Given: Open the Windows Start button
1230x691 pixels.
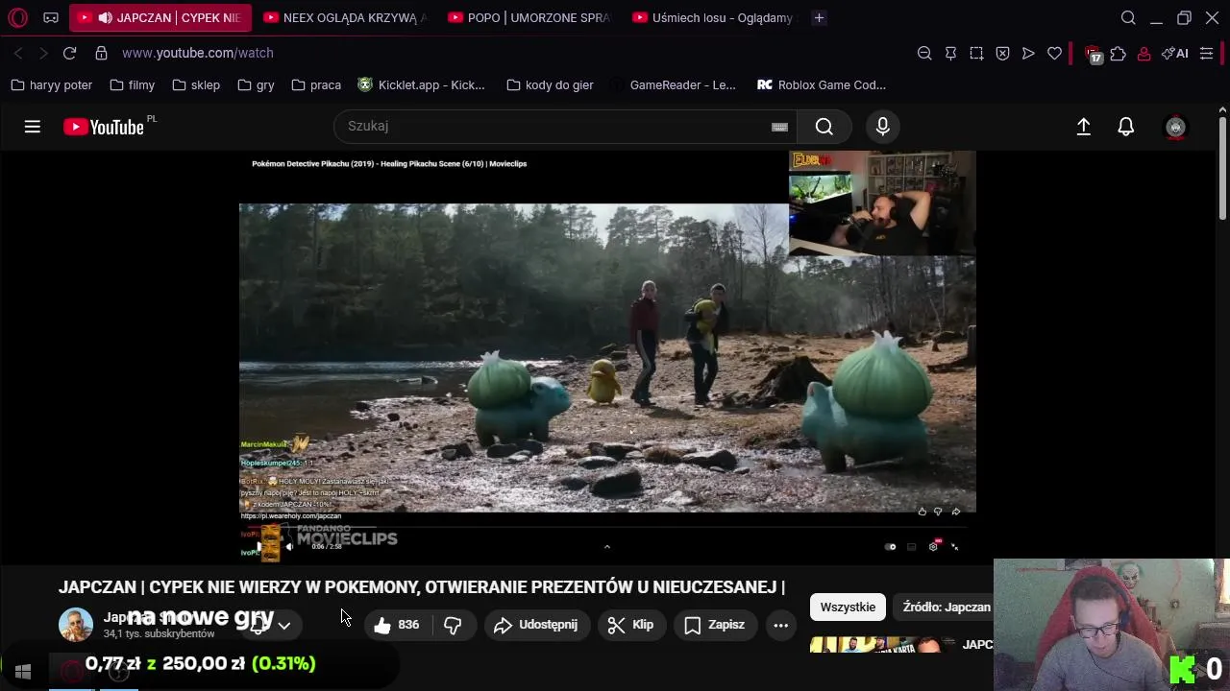Looking at the screenshot, I should (x=23, y=672).
